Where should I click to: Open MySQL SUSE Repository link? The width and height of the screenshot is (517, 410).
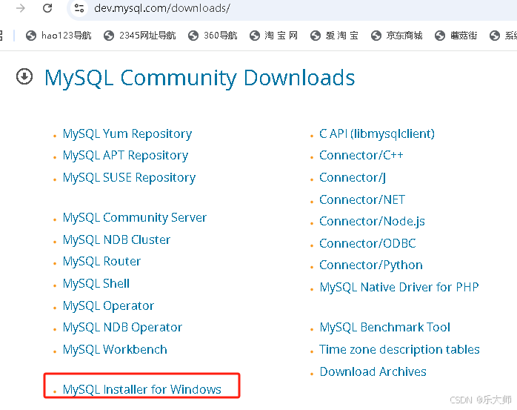(129, 178)
